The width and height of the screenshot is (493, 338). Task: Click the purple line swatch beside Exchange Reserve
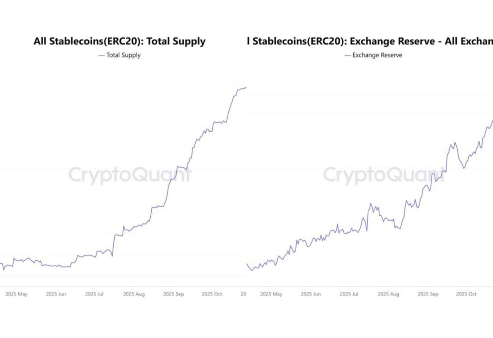click(x=348, y=55)
